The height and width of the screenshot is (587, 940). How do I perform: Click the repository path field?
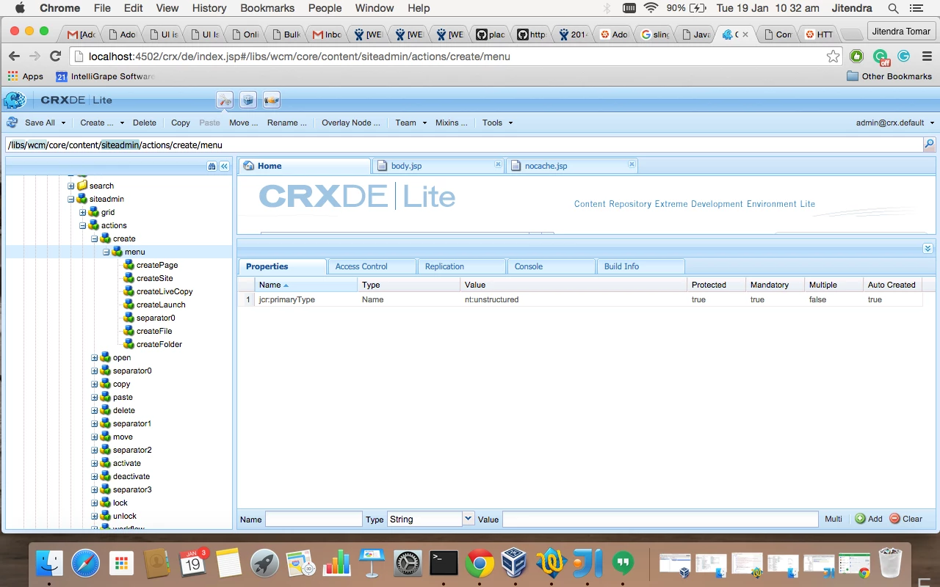coord(464,145)
